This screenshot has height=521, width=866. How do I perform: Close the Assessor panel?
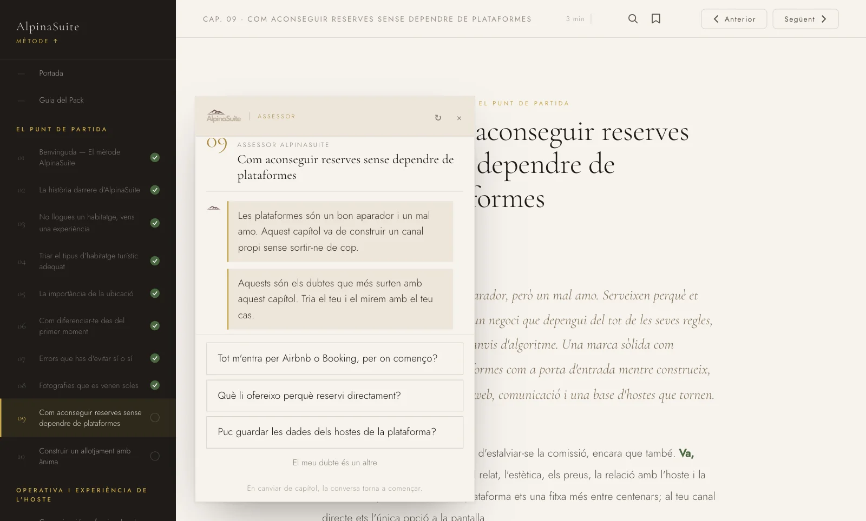tap(459, 118)
